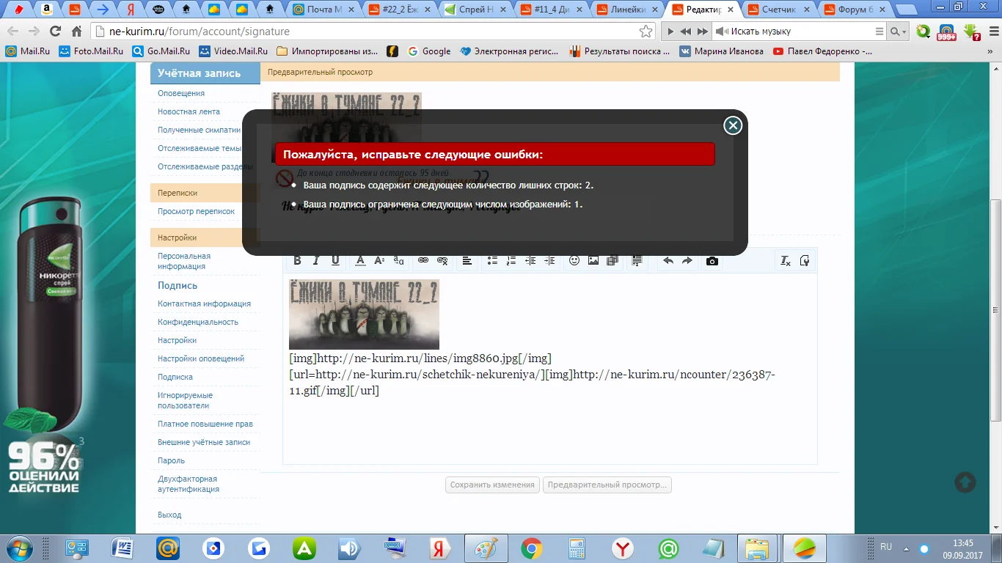Click the Искать музыку search field

click(x=800, y=32)
